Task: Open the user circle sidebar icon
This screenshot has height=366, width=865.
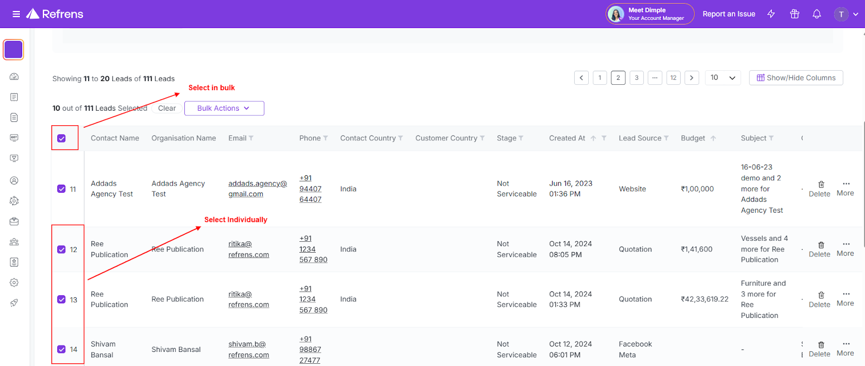Action: coord(14,180)
